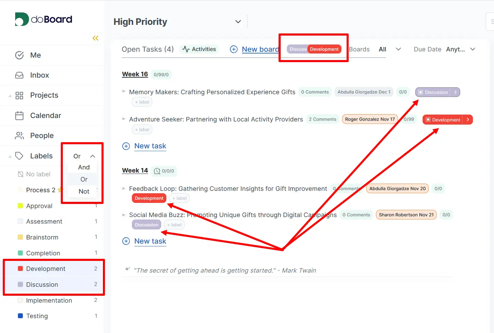494x333 pixels.
Task: Open People icon in sidebar
Action: [x=20, y=136]
